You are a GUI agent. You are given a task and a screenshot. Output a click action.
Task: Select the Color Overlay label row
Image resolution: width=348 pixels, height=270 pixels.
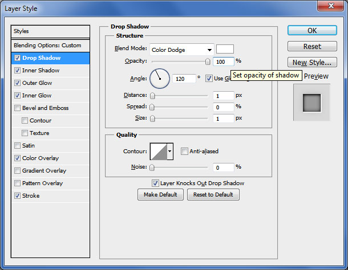(x=50, y=158)
